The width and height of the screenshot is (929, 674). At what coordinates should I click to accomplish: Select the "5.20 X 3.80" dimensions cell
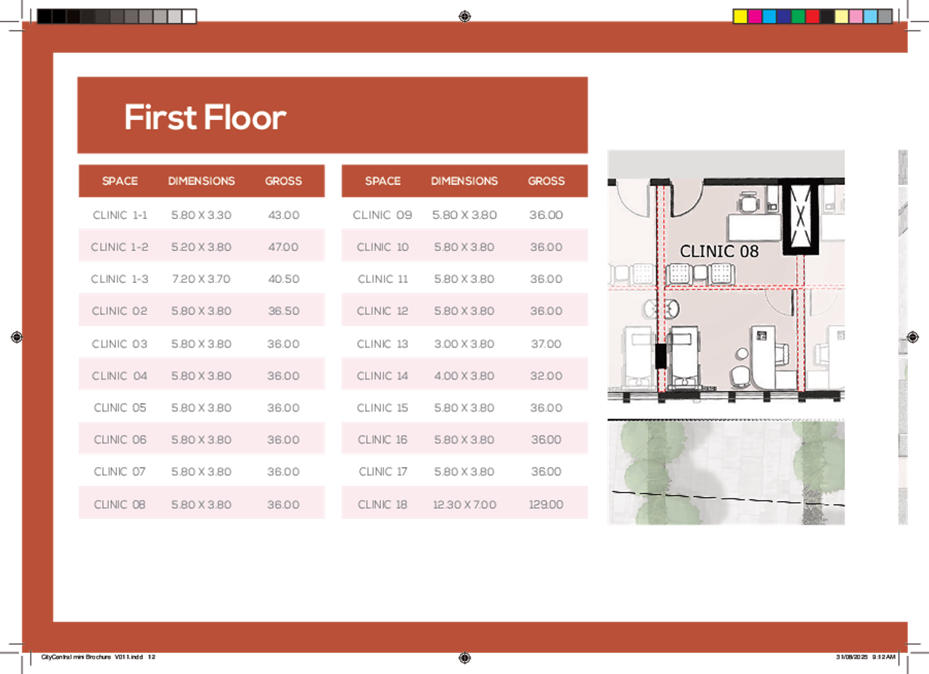click(x=201, y=247)
